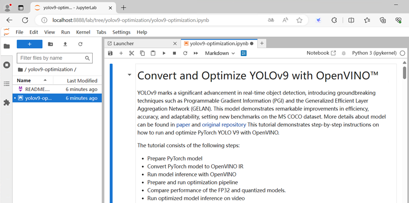Screen dimensions: 409x203
Task: Collapse the heading section caret
Action: [130, 75]
